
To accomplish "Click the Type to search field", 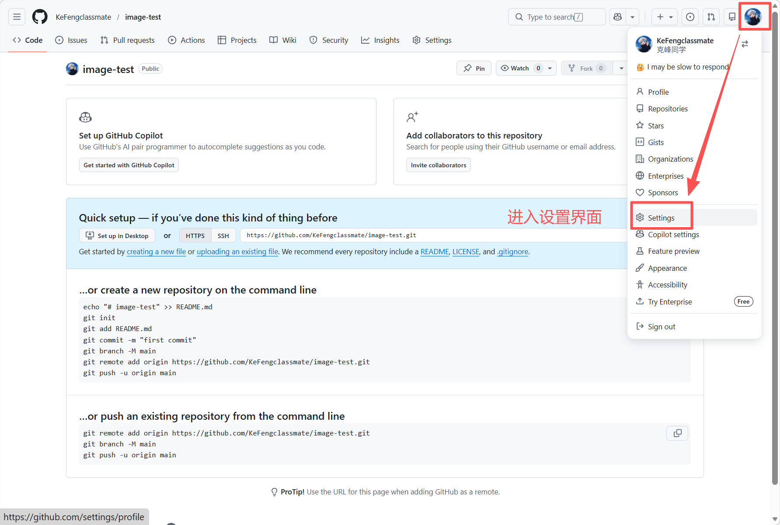I will pyautogui.click(x=557, y=17).
